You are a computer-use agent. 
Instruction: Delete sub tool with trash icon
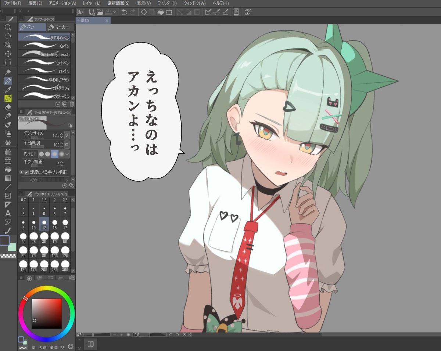pos(72,104)
